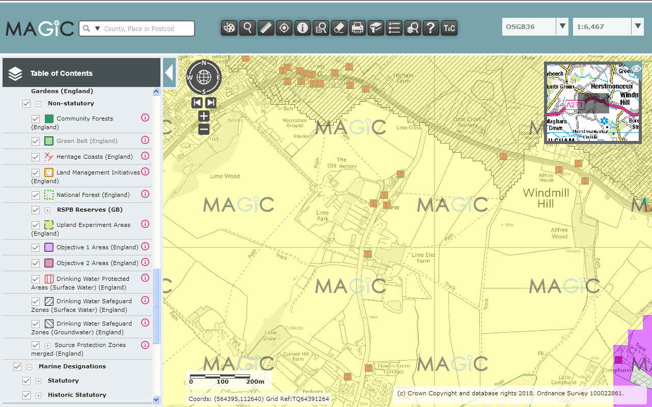Open the help question mark
Screen dimensions: 652x407
click(x=431, y=28)
